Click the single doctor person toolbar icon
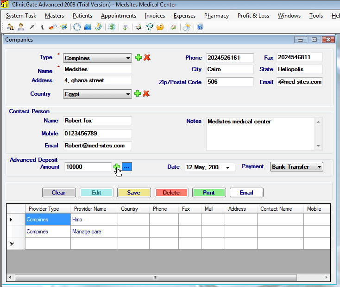The width and height of the screenshot is (340, 287). [21, 27]
